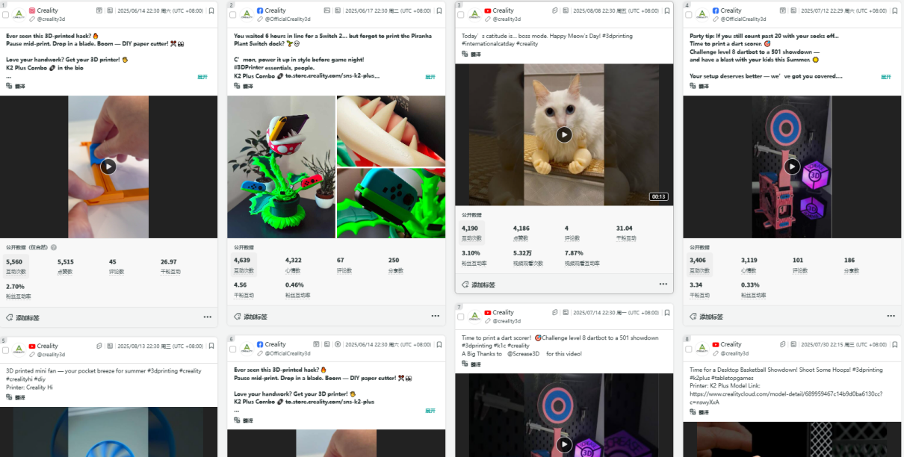Image resolution: width=904 pixels, height=457 pixels.
Task: Select checkbox for post number 1
Action: (x=6, y=15)
